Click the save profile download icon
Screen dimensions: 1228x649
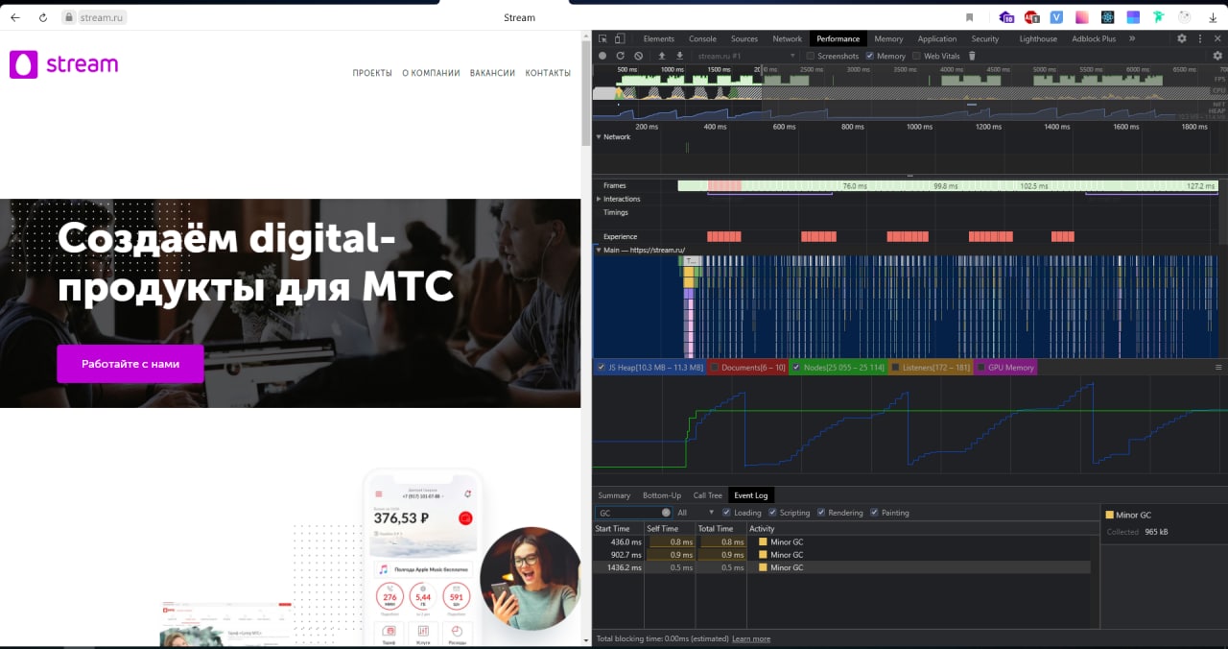coord(680,56)
